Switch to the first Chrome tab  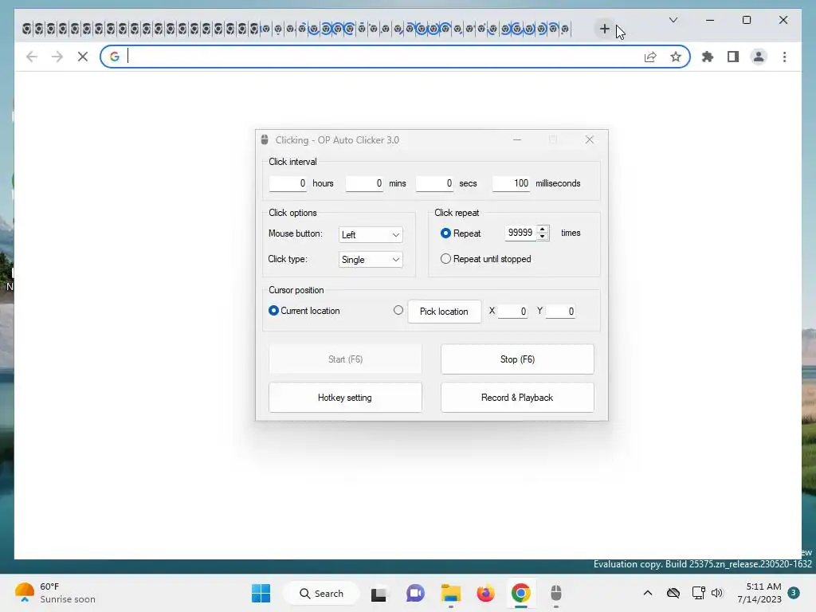tap(26, 29)
